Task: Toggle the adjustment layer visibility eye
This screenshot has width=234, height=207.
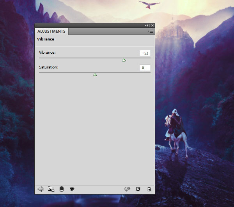Action: pos(72,189)
